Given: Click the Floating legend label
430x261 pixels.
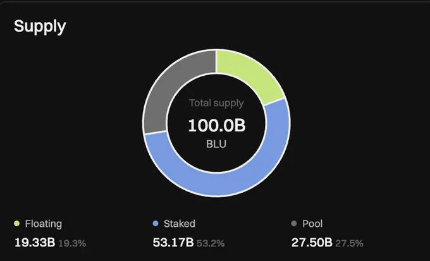Looking at the screenshot, I should pyautogui.click(x=44, y=224).
